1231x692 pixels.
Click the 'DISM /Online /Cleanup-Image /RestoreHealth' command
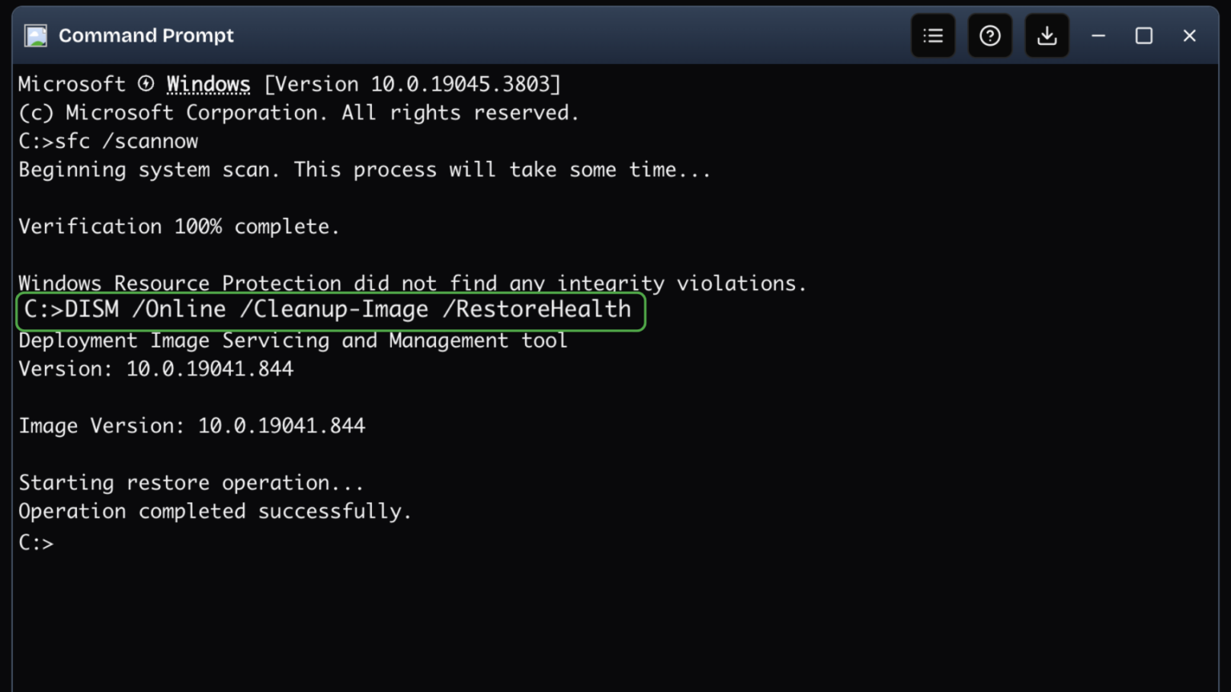pos(330,310)
